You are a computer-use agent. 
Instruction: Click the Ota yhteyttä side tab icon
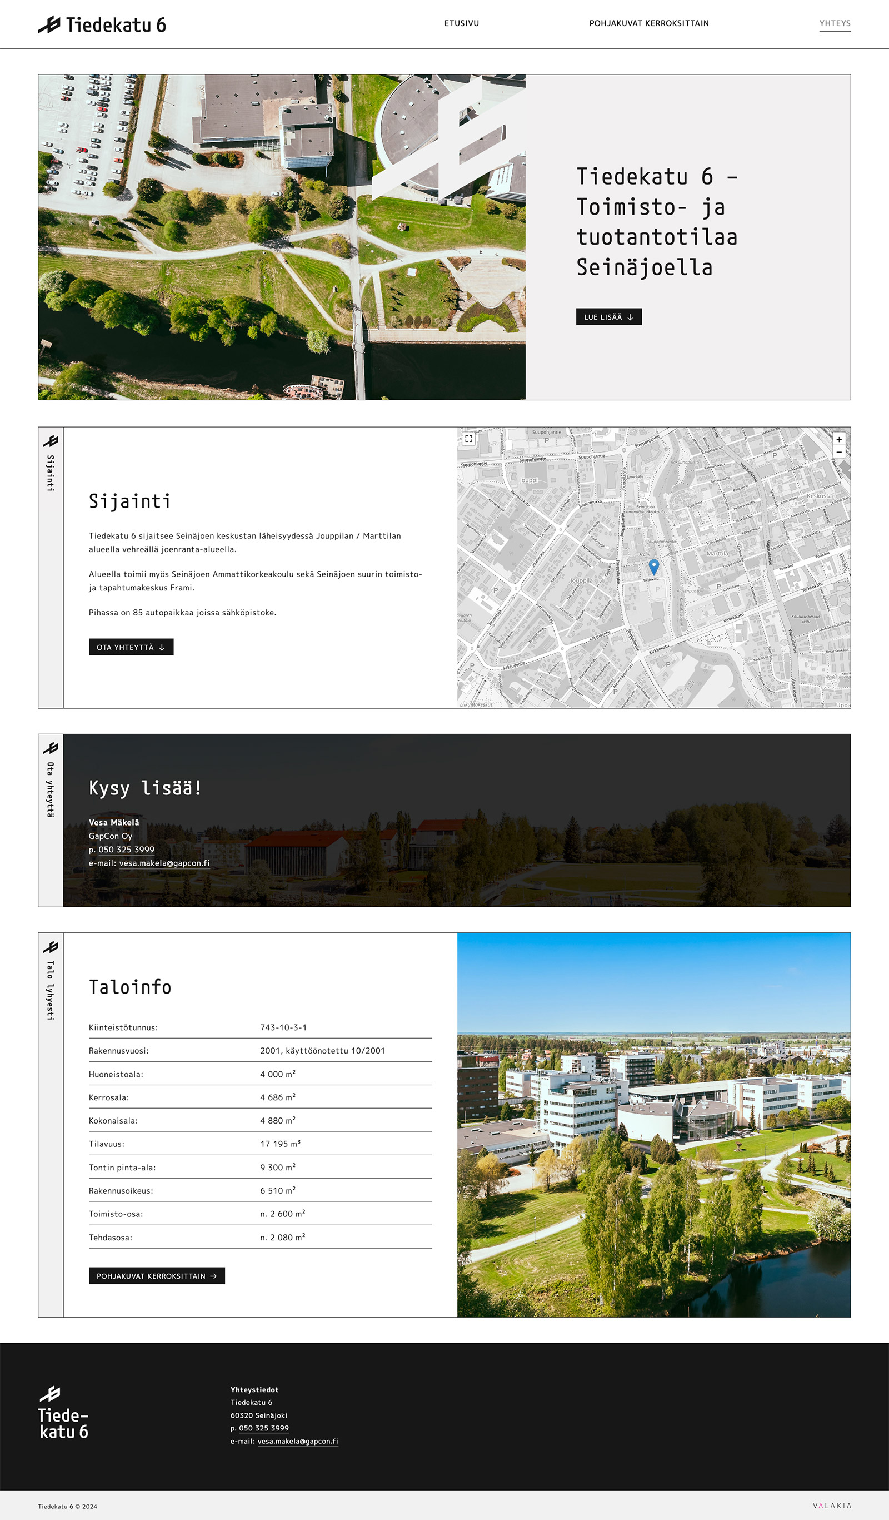click(x=51, y=748)
